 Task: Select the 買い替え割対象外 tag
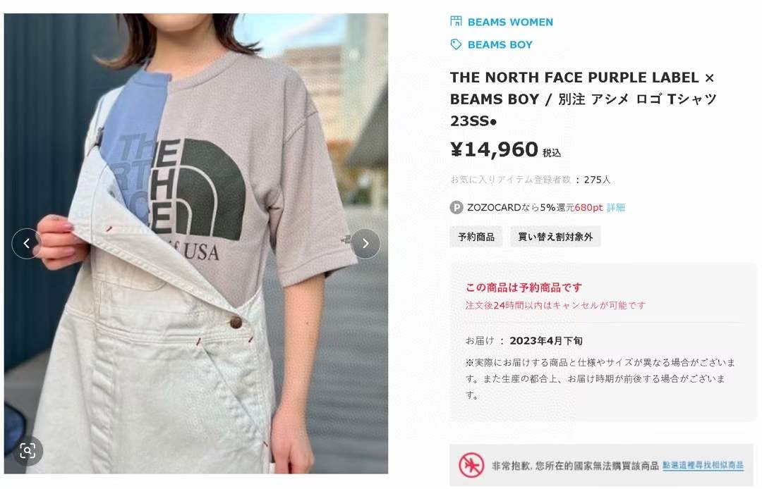(x=555, y=237)
